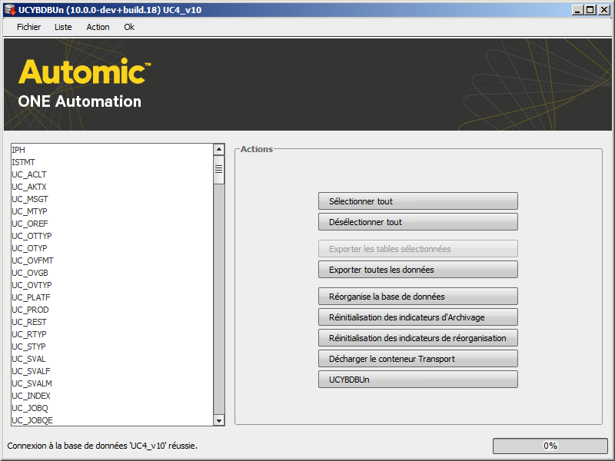Select UC_OTYP in the table list
This screenshot has height=461, width=615.
point(112,248)
